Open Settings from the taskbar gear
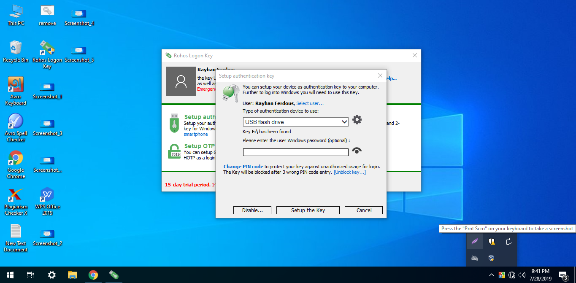 tap(51, 275)
